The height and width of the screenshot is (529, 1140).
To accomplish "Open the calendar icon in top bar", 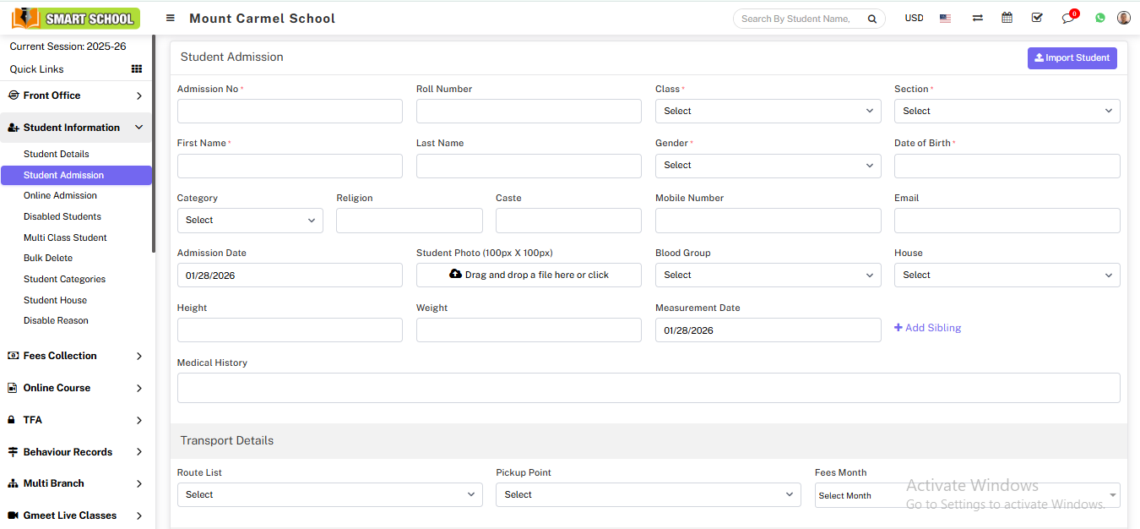I will point(1007,18).
